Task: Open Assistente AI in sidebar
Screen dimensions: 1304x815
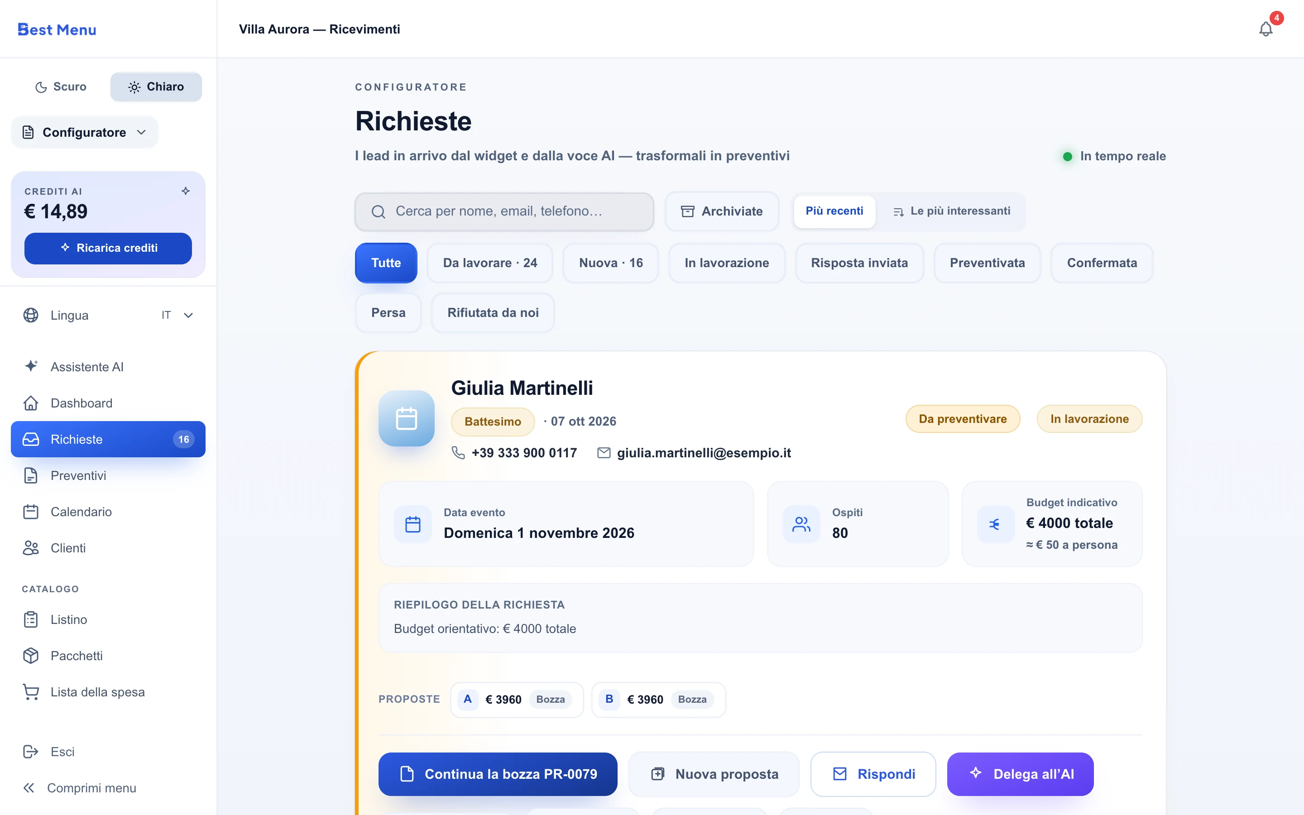Action: (x=108, y=367)
